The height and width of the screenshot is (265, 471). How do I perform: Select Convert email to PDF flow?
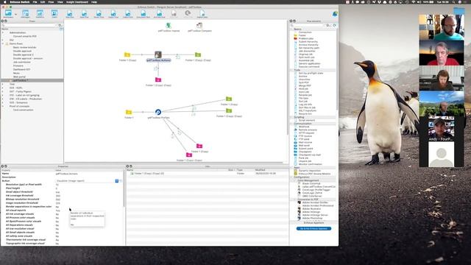(24, 36)
